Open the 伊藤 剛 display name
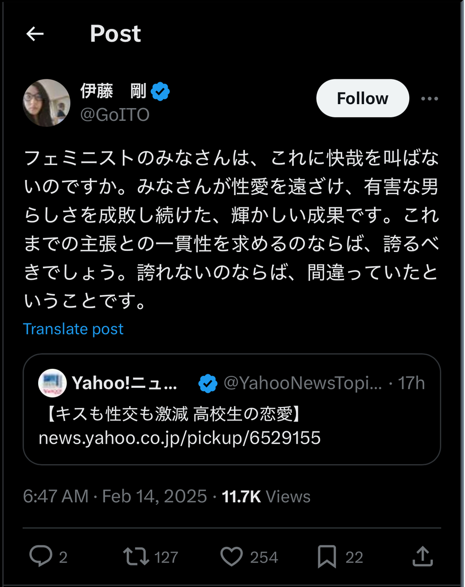The width and height of the screenshot is (465, 587). coord(113,91)
